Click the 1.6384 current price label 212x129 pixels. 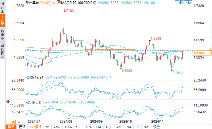tap(202, 53)
